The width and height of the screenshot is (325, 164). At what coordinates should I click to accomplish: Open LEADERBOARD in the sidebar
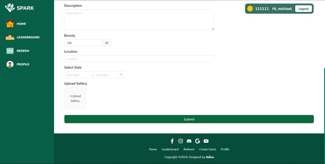pos(28,37)
